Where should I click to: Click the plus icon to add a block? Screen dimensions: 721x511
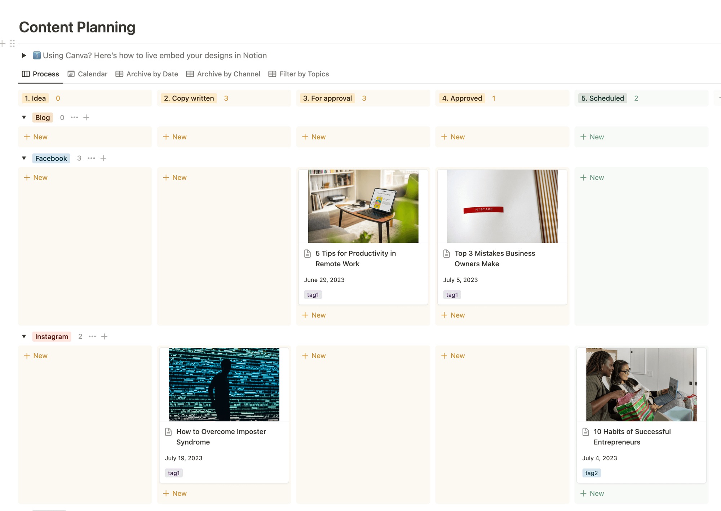(x=3, y=44)
